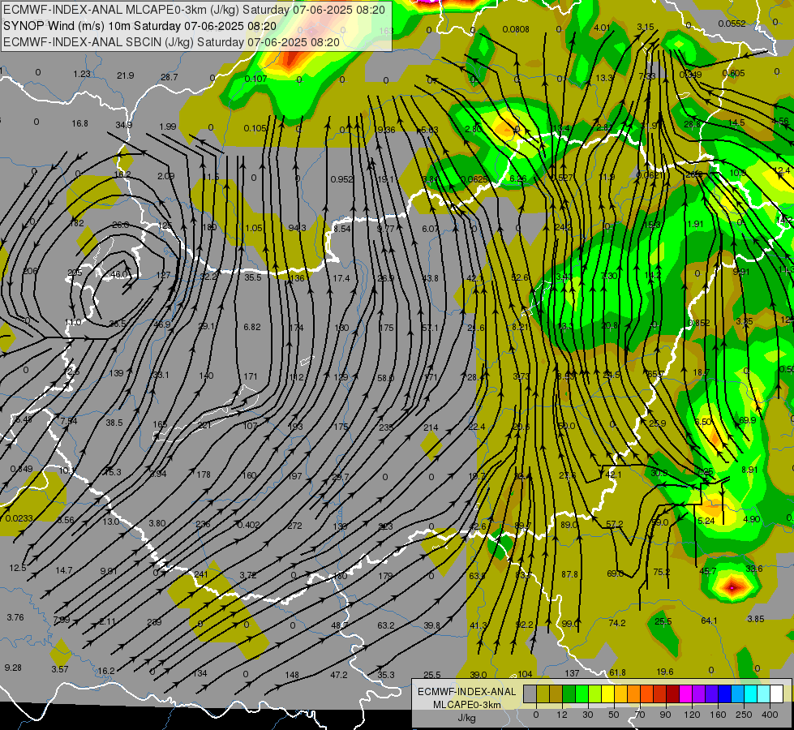
Task: Click the gold legend swatch after 50
Action: [620, 693]
